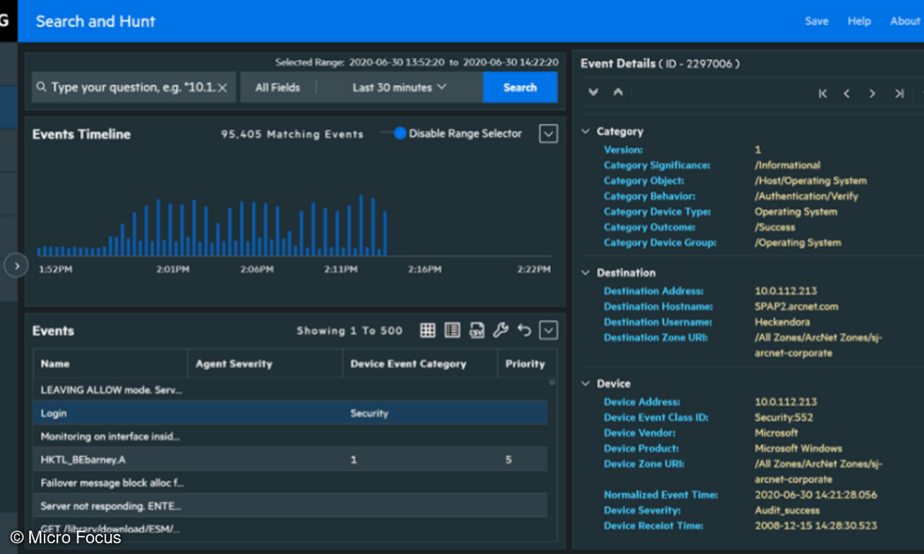Select the Server not responding event row
This screenshot has height=554, width=924.
(x=290, y=506)
